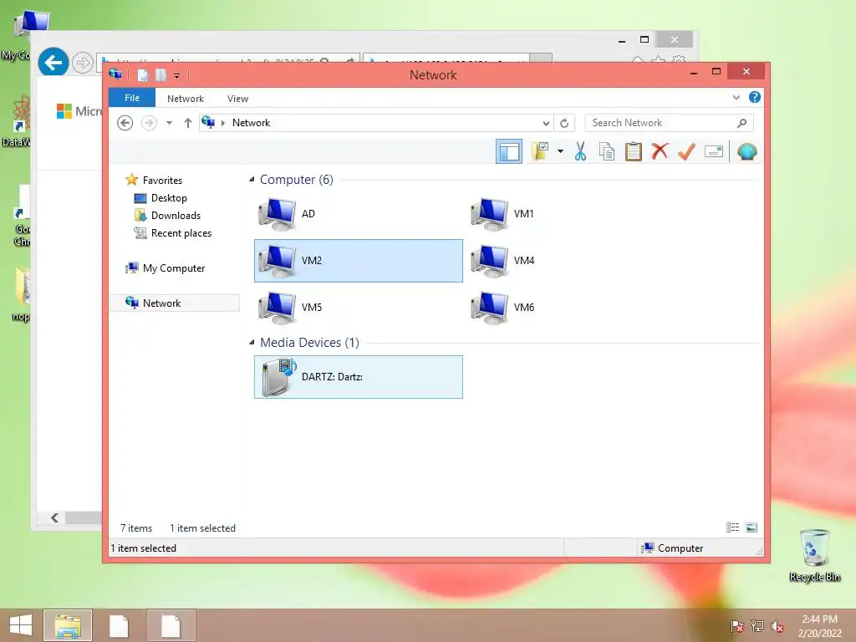Open the View ribbon tab
This screenshot has height=642, width=856.
237,99
